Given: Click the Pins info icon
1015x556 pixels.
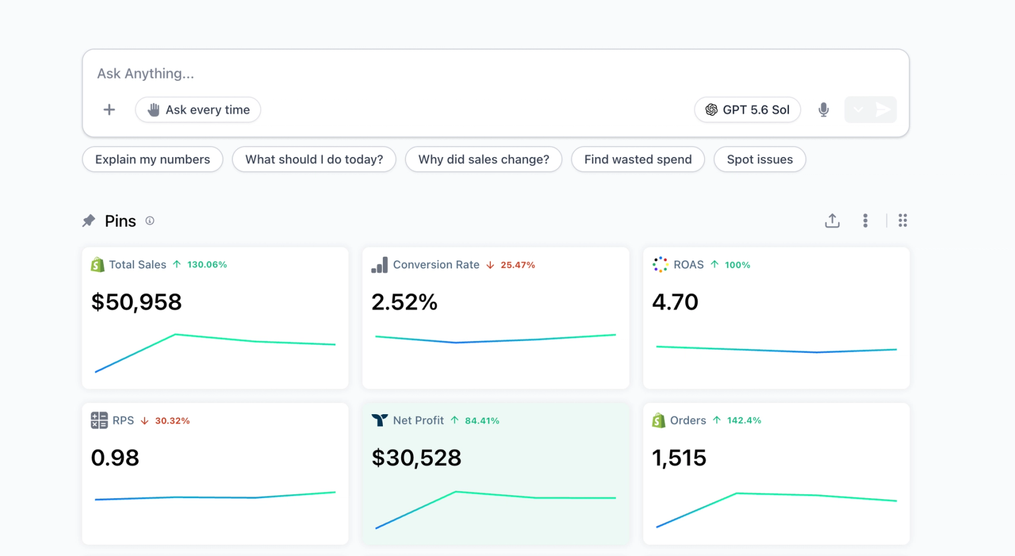Looking at the screenshot, I should (x=150, y=221).
